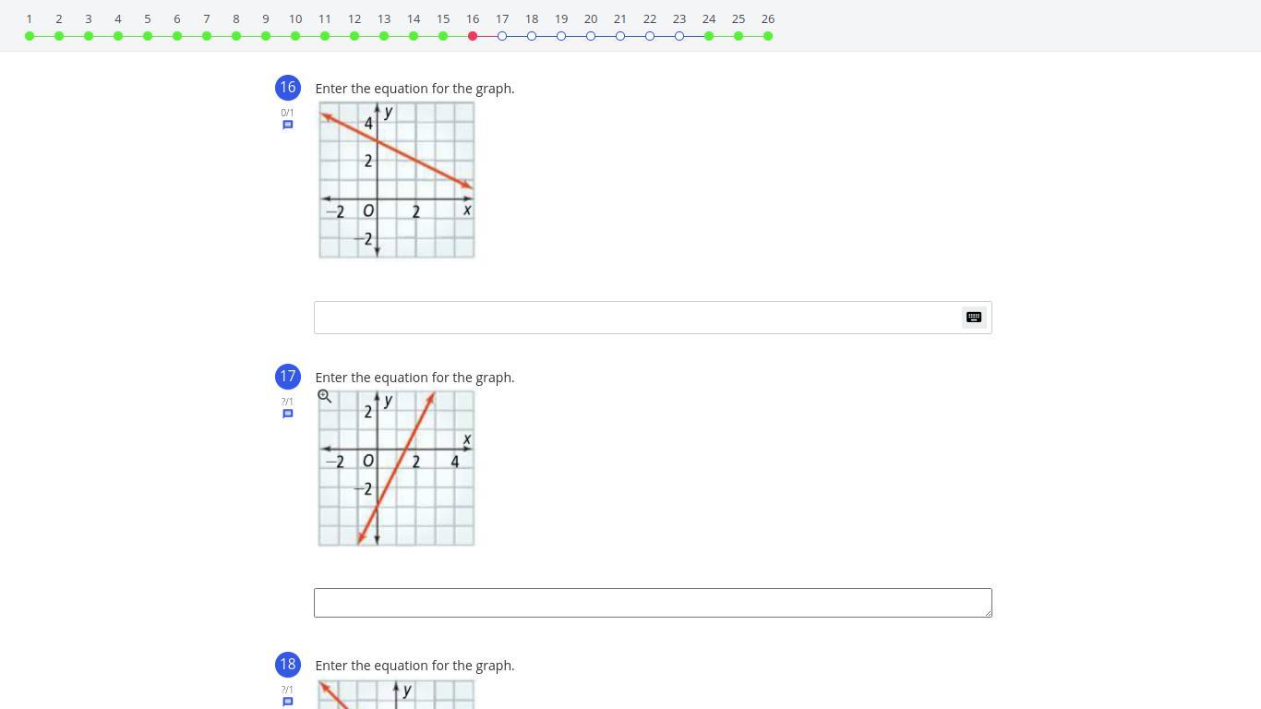Navigate to question 1 progress dot
Screen dimensions: 1261x709
(x=30, y=36)
